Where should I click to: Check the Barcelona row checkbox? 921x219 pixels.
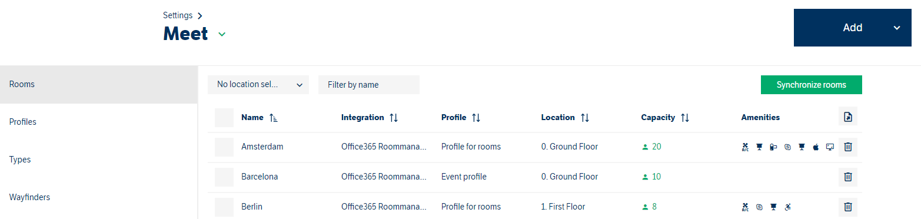point(224,177)
